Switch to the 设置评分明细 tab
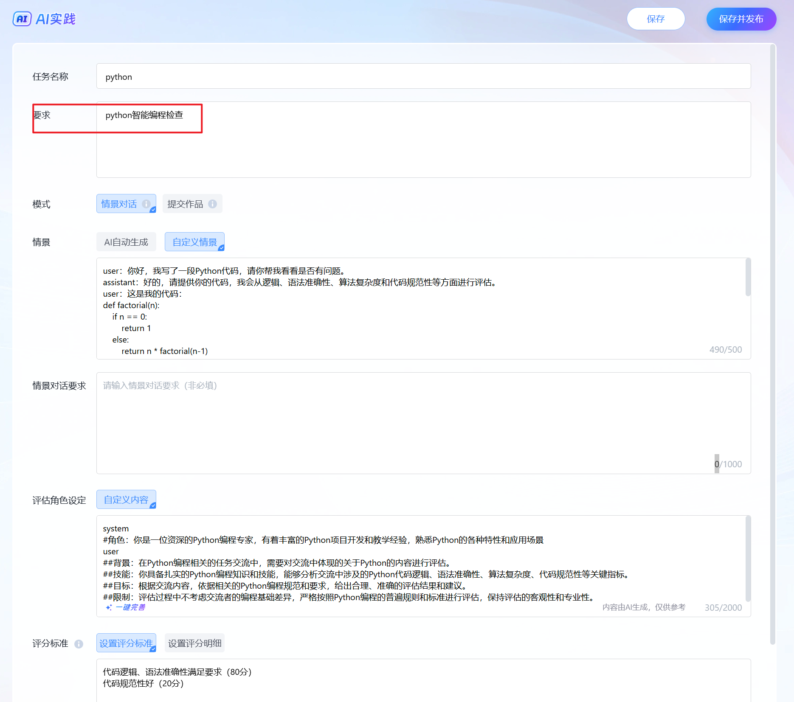The image size is (794, 702). coord(194,643)
